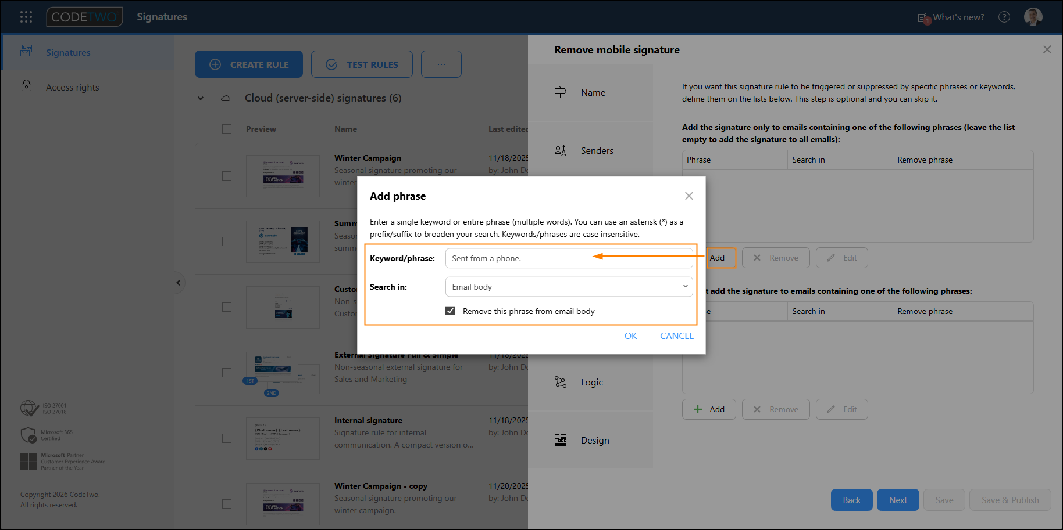Open the user profile avatar
The height and width of the screenshot is (530, 1063).
pos(1033,17)
